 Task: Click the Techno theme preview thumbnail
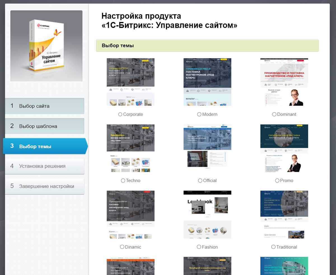coord(130,148)
